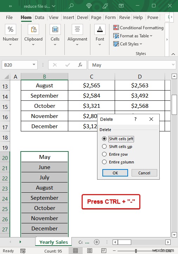Click the Delete dialog help question mark
This screenshot has width=178, height=254.
pyautogui.click(x=135, y=119)
